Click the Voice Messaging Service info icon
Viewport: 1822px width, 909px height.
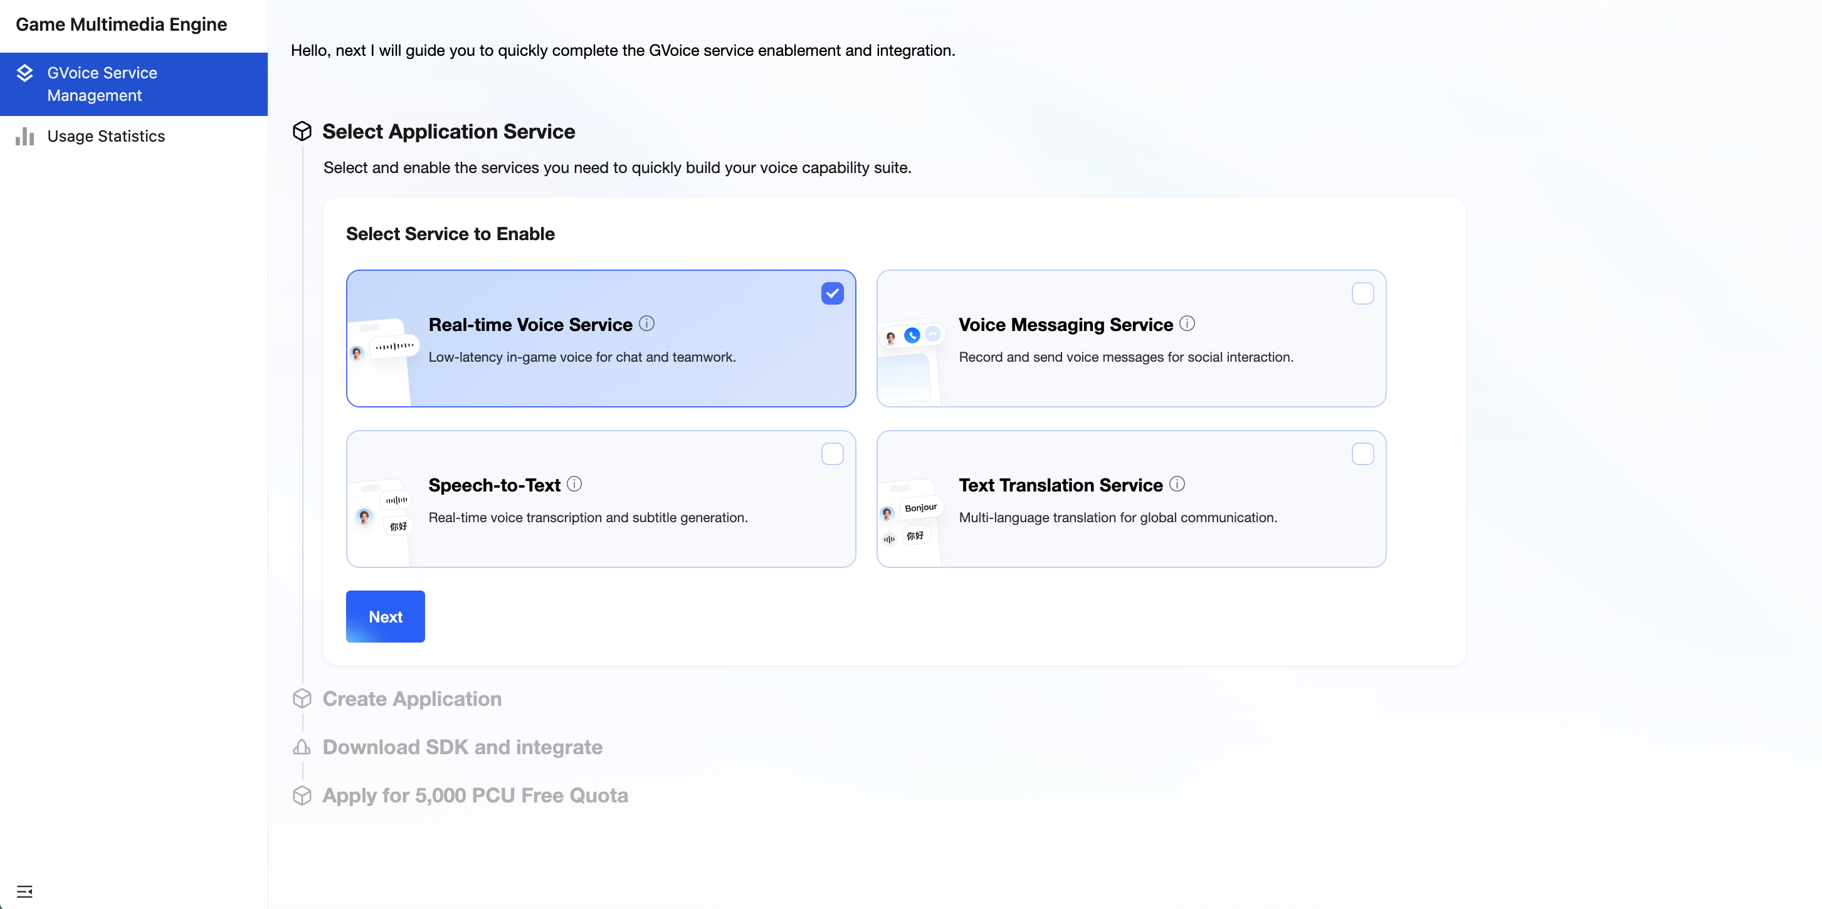[1187, 323]
